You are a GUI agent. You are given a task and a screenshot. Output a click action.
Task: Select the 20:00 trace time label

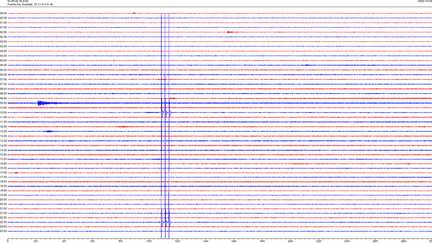click(3, 200)
